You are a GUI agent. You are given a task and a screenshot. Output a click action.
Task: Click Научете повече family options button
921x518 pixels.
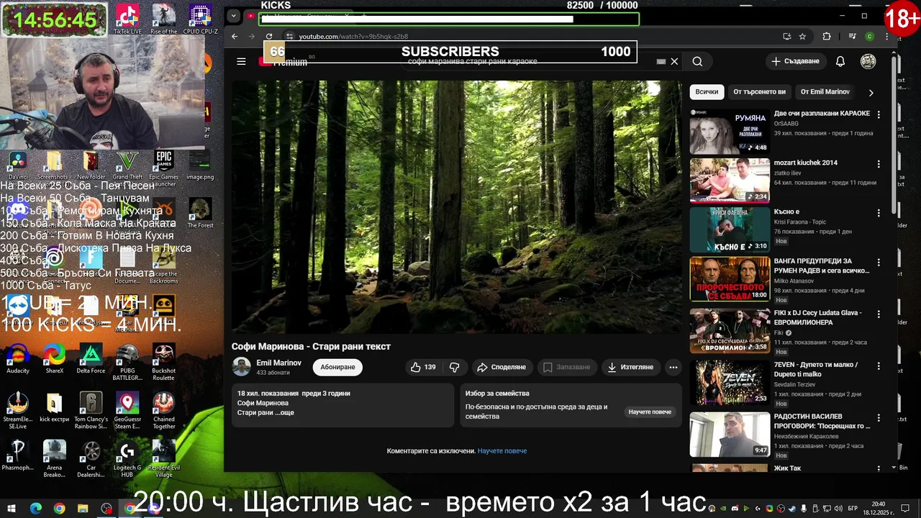[650, 412]
